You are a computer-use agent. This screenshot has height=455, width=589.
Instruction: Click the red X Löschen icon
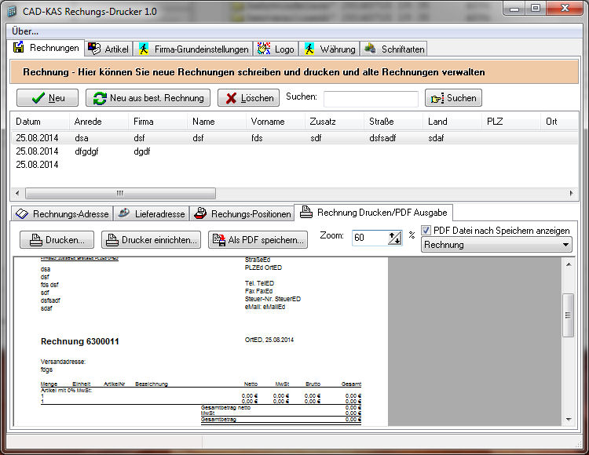pyautogui.click(x=229, y=98)
